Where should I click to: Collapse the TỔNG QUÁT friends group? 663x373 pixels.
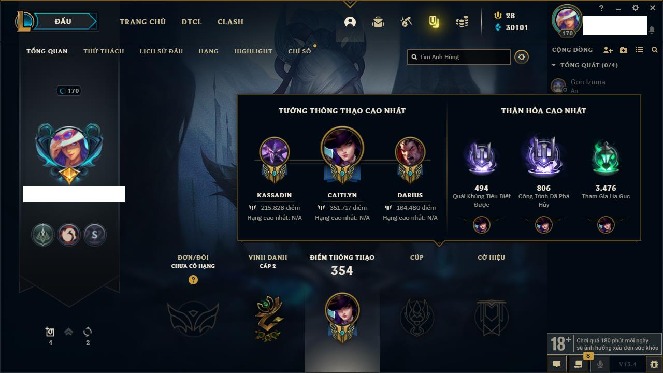[554, 65]
